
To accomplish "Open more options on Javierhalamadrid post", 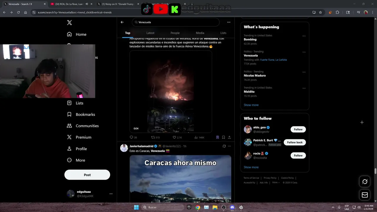I will coord(229,146).
